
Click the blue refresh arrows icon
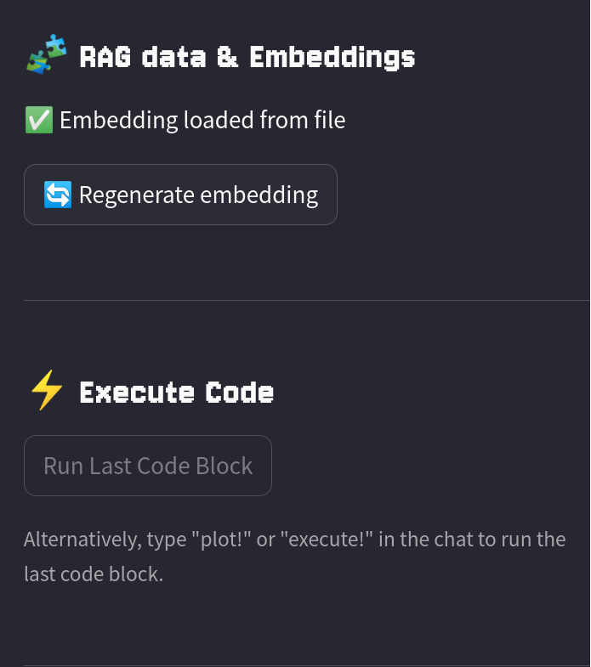[58, 195]
